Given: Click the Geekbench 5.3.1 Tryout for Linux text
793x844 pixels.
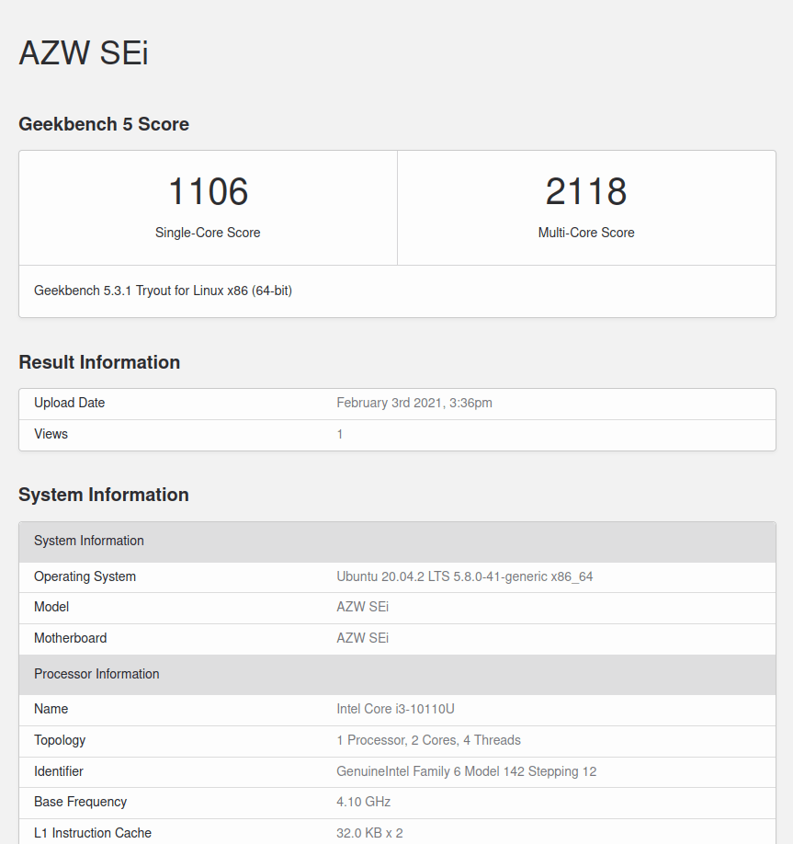Looking at the screenshot, I should pyautogui.click(x=163, y=291).
